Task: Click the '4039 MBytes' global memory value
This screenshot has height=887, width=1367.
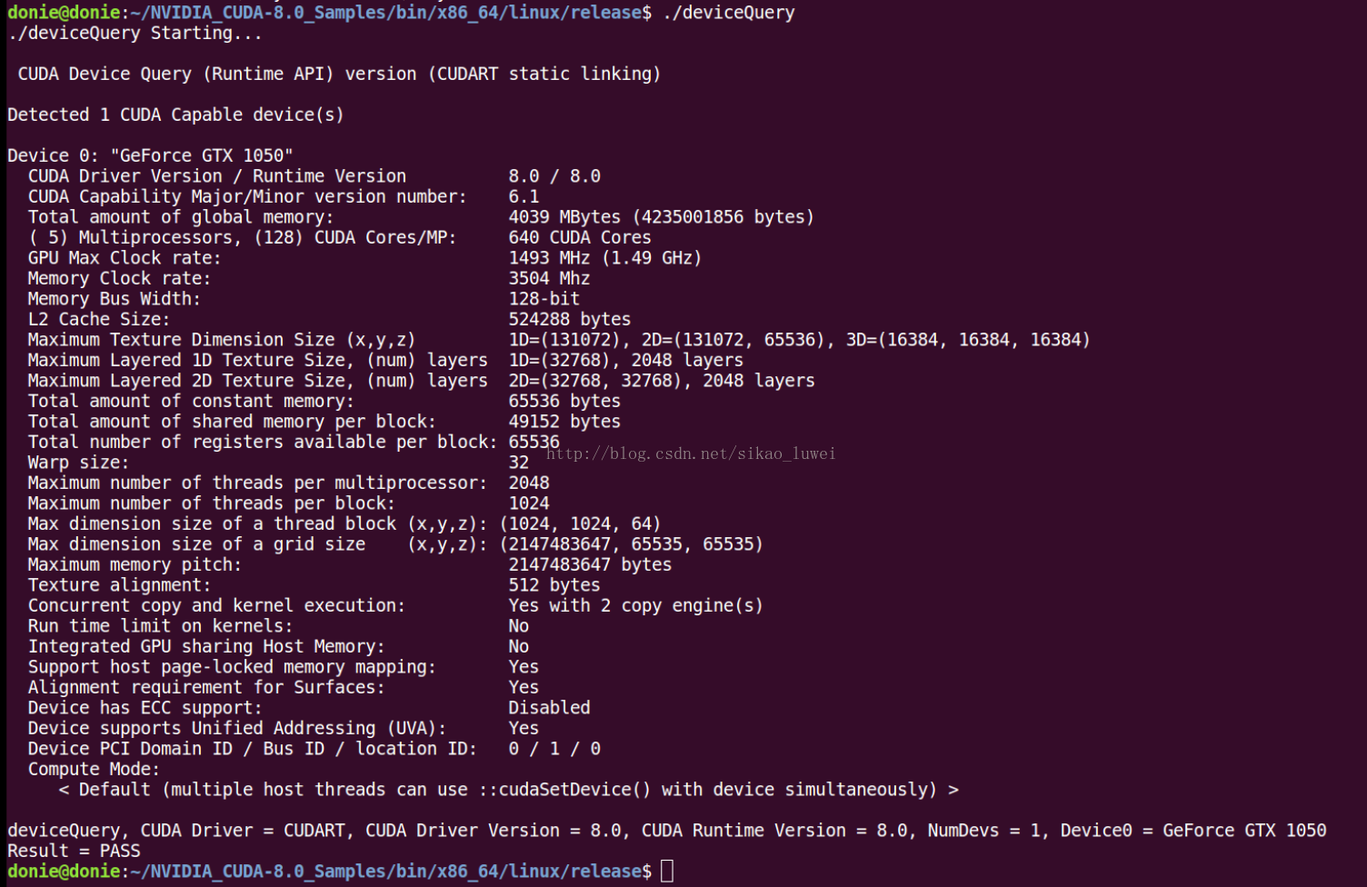Action: (564, 217)
